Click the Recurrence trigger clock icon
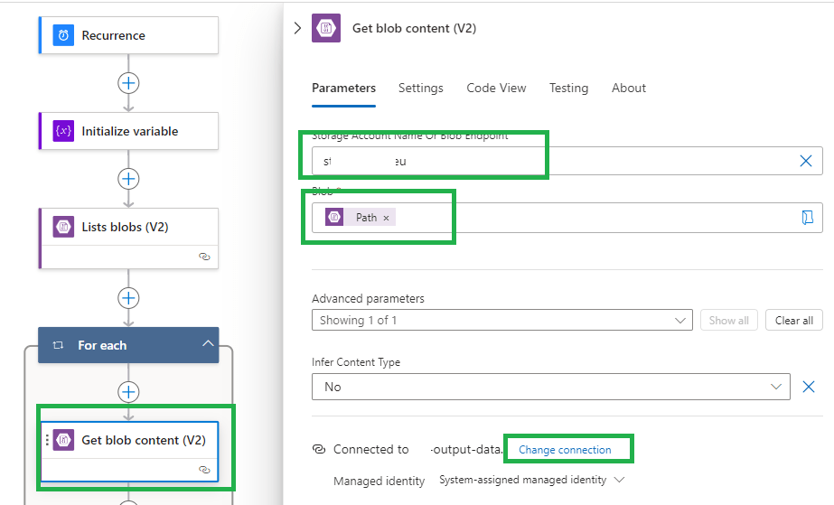 coord(63,35)
